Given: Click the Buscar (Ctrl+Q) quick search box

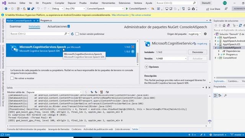Looking at the screenshot, I should [x=176, y=3].
